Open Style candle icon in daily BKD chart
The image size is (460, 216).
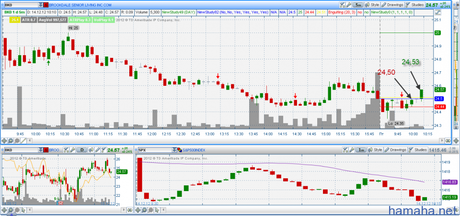coord(91,150)
